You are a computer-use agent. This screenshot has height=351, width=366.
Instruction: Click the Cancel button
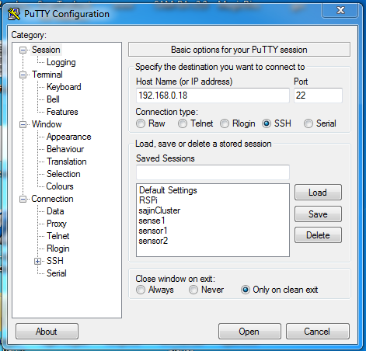pyautogui.click(x=318, y=331)
